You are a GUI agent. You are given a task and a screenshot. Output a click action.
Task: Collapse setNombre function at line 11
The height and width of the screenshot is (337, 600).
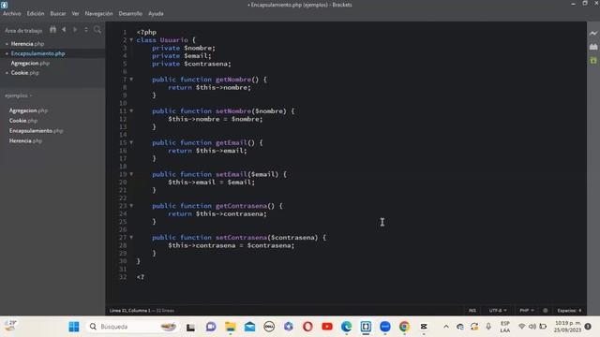pyautogui.click(x=131, y=110)
